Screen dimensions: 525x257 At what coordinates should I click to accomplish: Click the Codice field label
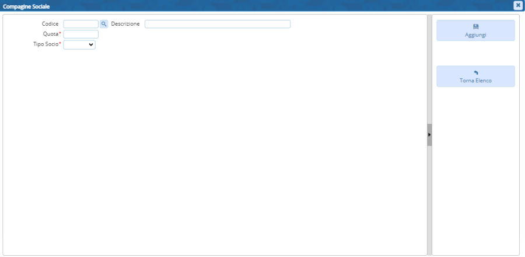50,24
